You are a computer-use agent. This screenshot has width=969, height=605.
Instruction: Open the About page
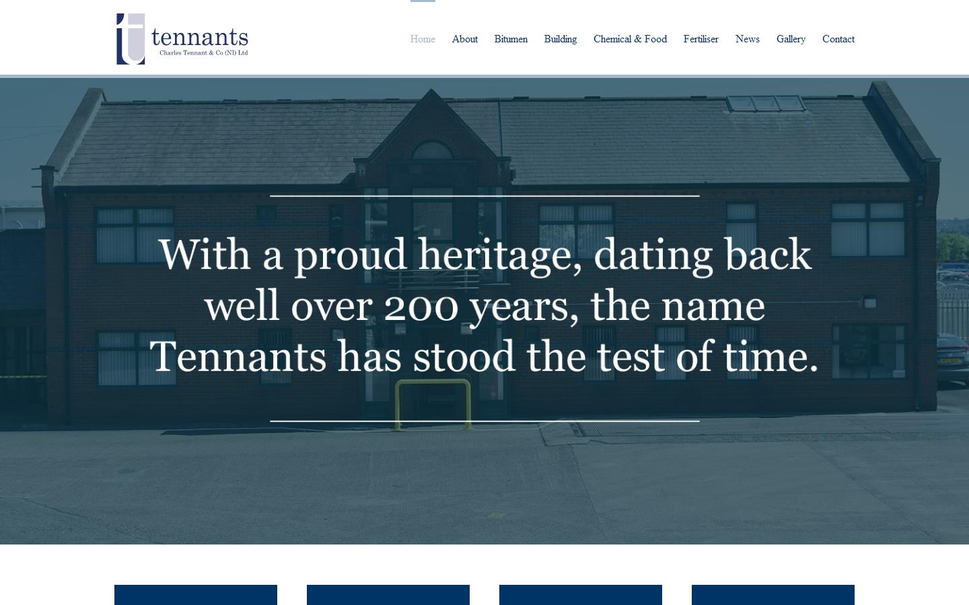[464, 39]
